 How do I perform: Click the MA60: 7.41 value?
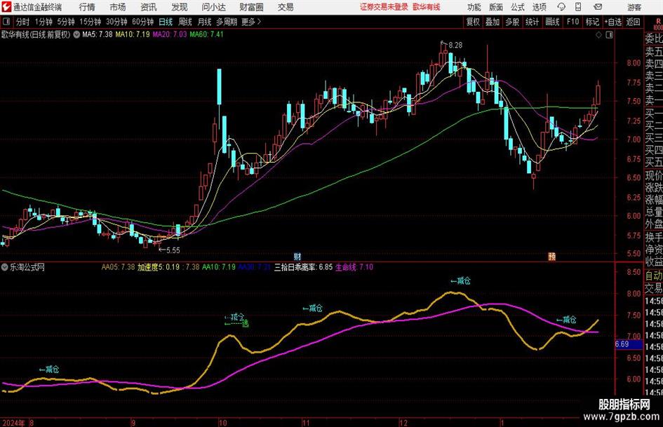click(x=206, y=34)
